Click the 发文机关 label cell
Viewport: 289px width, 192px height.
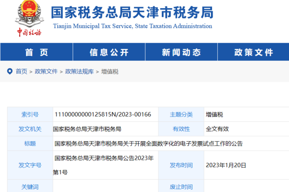click(30, 129)
